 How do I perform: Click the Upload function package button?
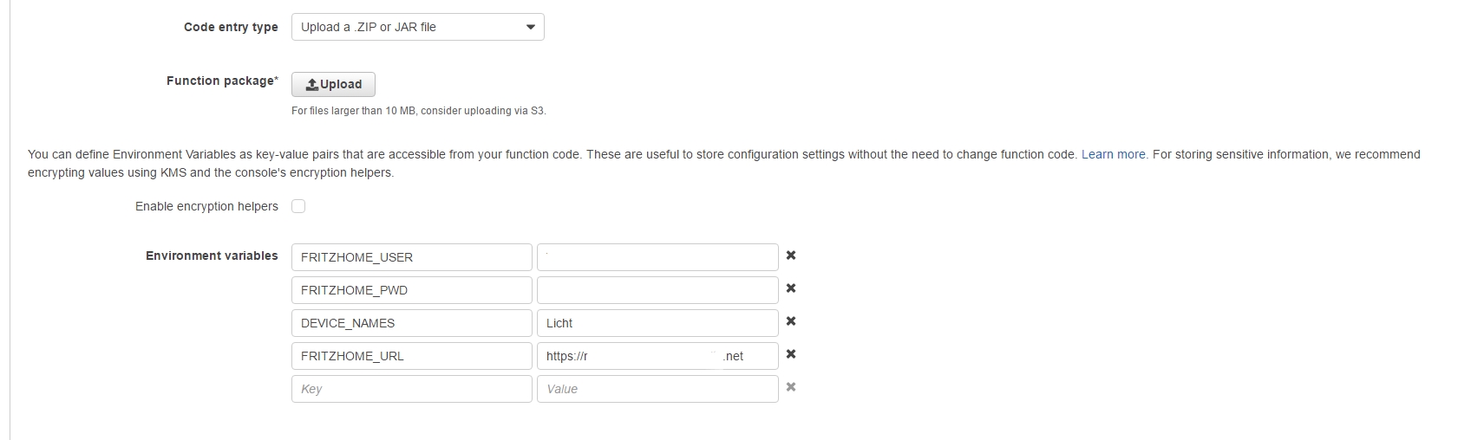(333, 84)
